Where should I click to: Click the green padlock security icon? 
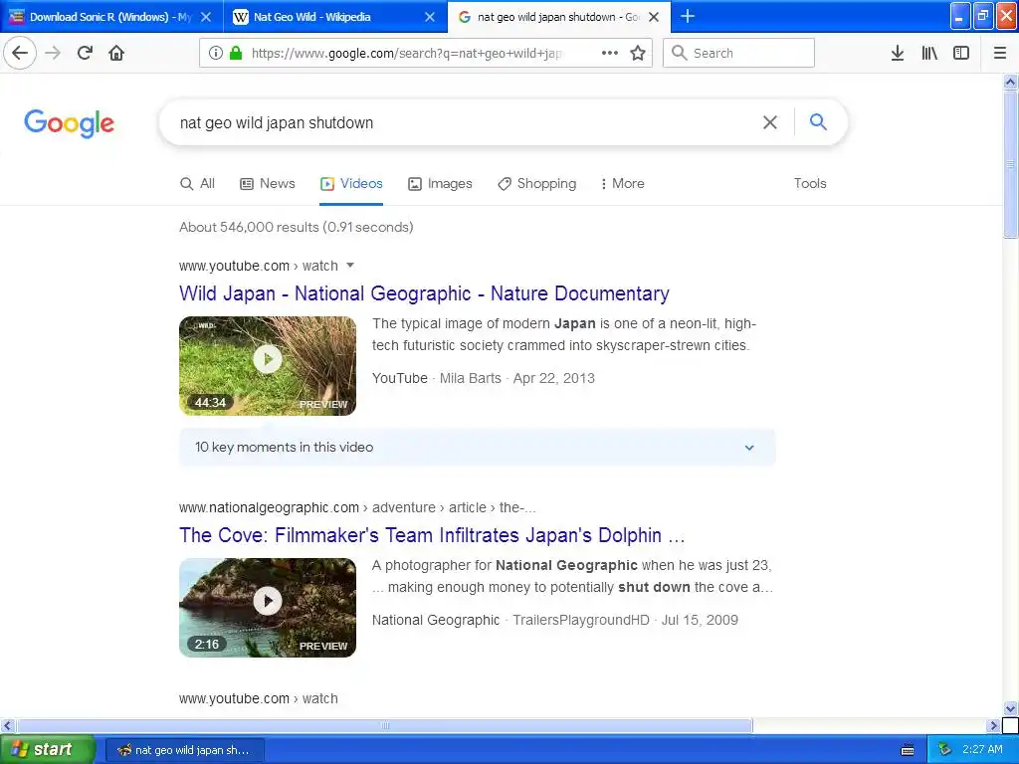click(236, 53)
